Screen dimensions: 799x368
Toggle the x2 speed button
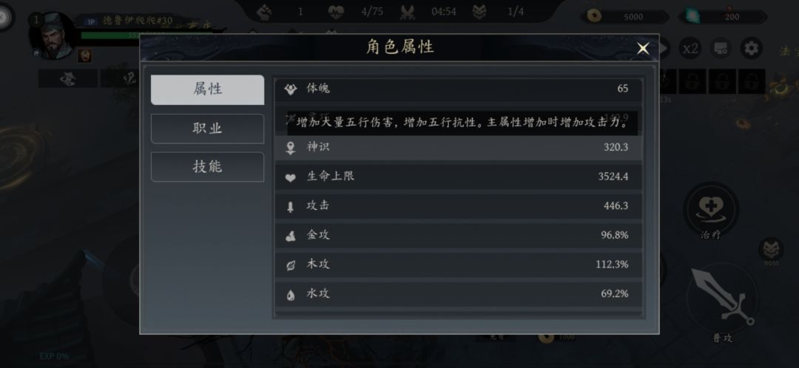(x=690, y=49)
